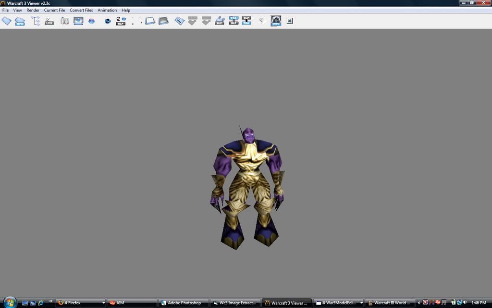Open the Animation menu

pos(107,10)
